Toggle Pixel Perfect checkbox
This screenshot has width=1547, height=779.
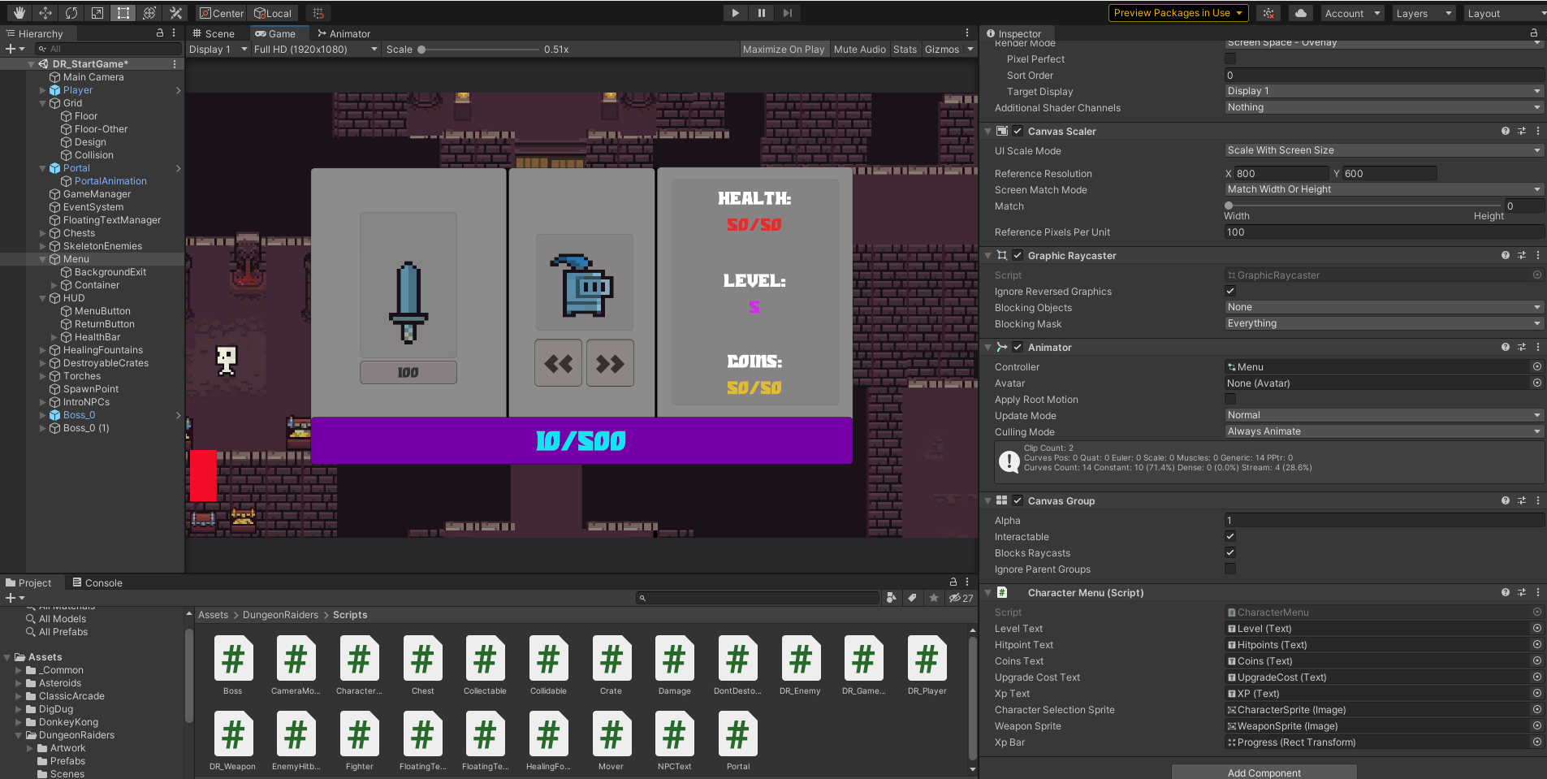coord(1230,58)
